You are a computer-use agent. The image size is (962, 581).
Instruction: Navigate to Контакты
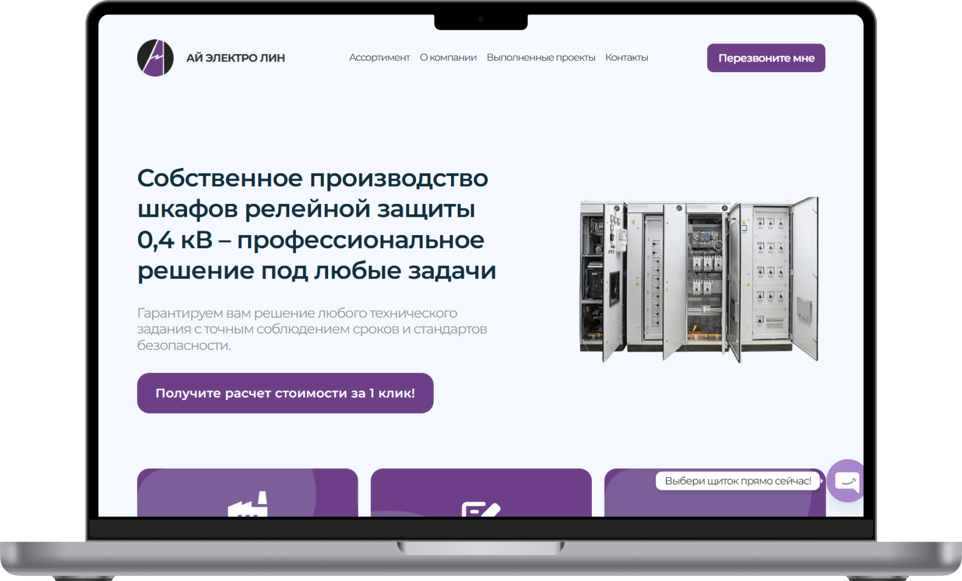click(x=626, y=58)
